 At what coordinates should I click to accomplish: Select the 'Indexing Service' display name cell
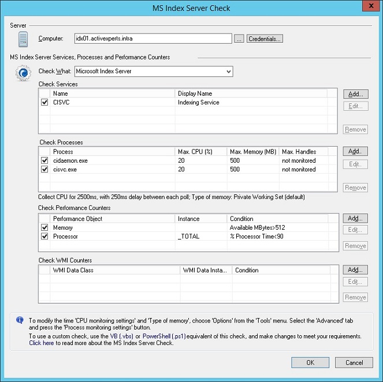pos(198,102)
